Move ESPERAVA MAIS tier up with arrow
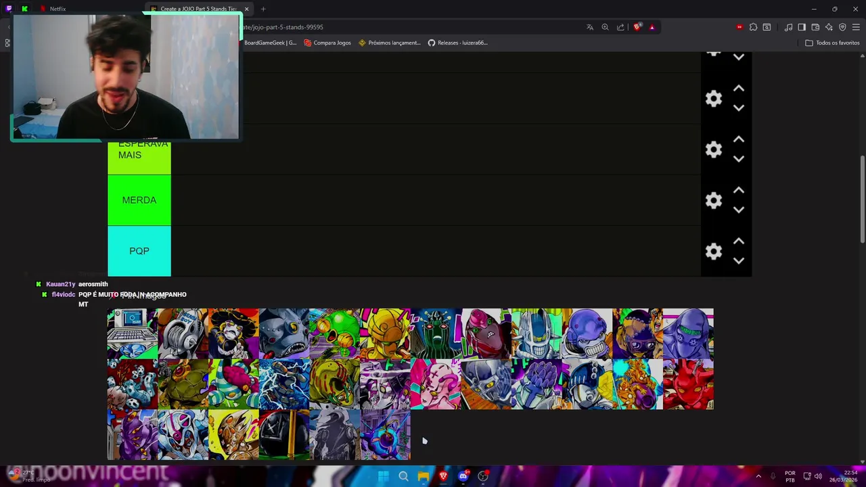Screen dimensions: 866x487 (739, 139)
